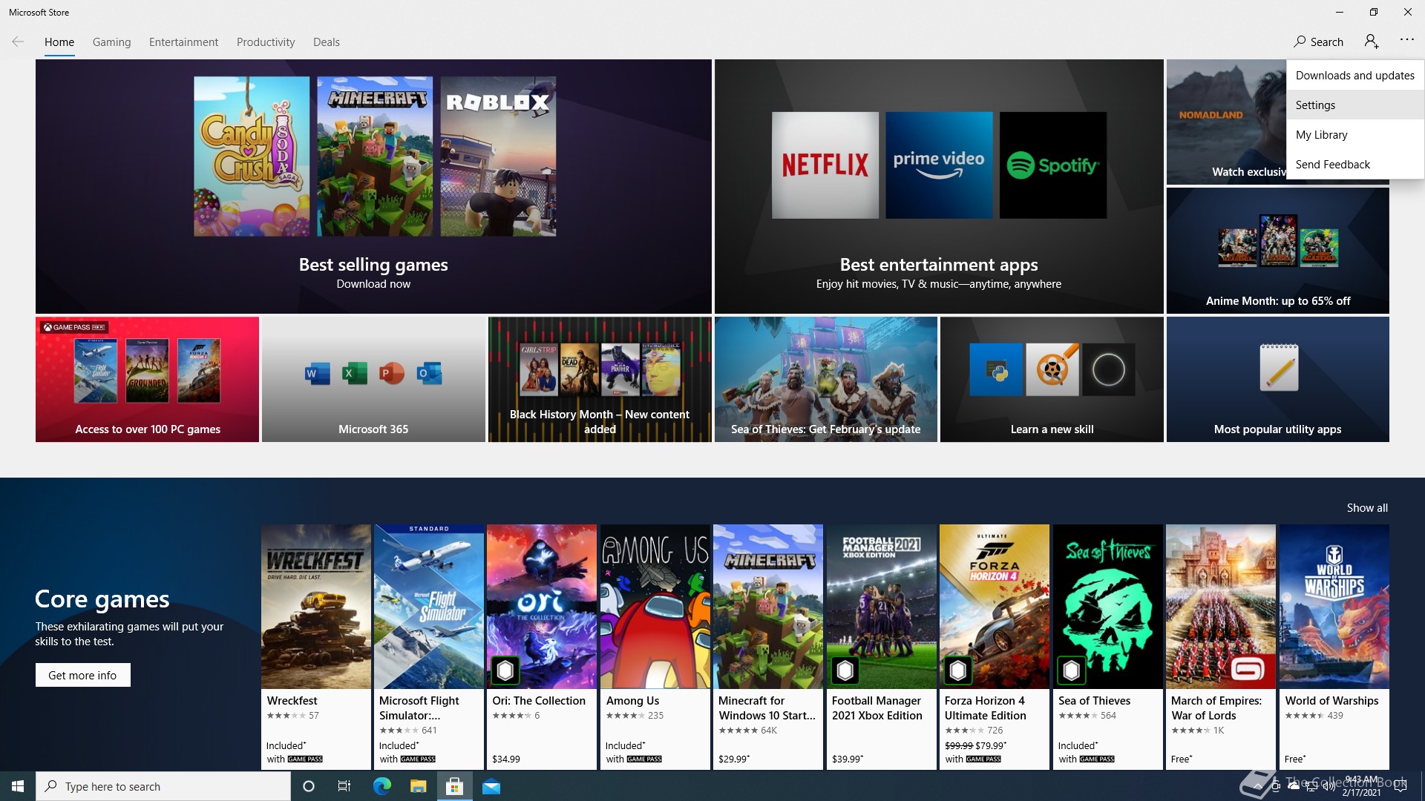1425x801 pixels.
Task: Open the See more ellipsis menu
Action: (1407, 40)
